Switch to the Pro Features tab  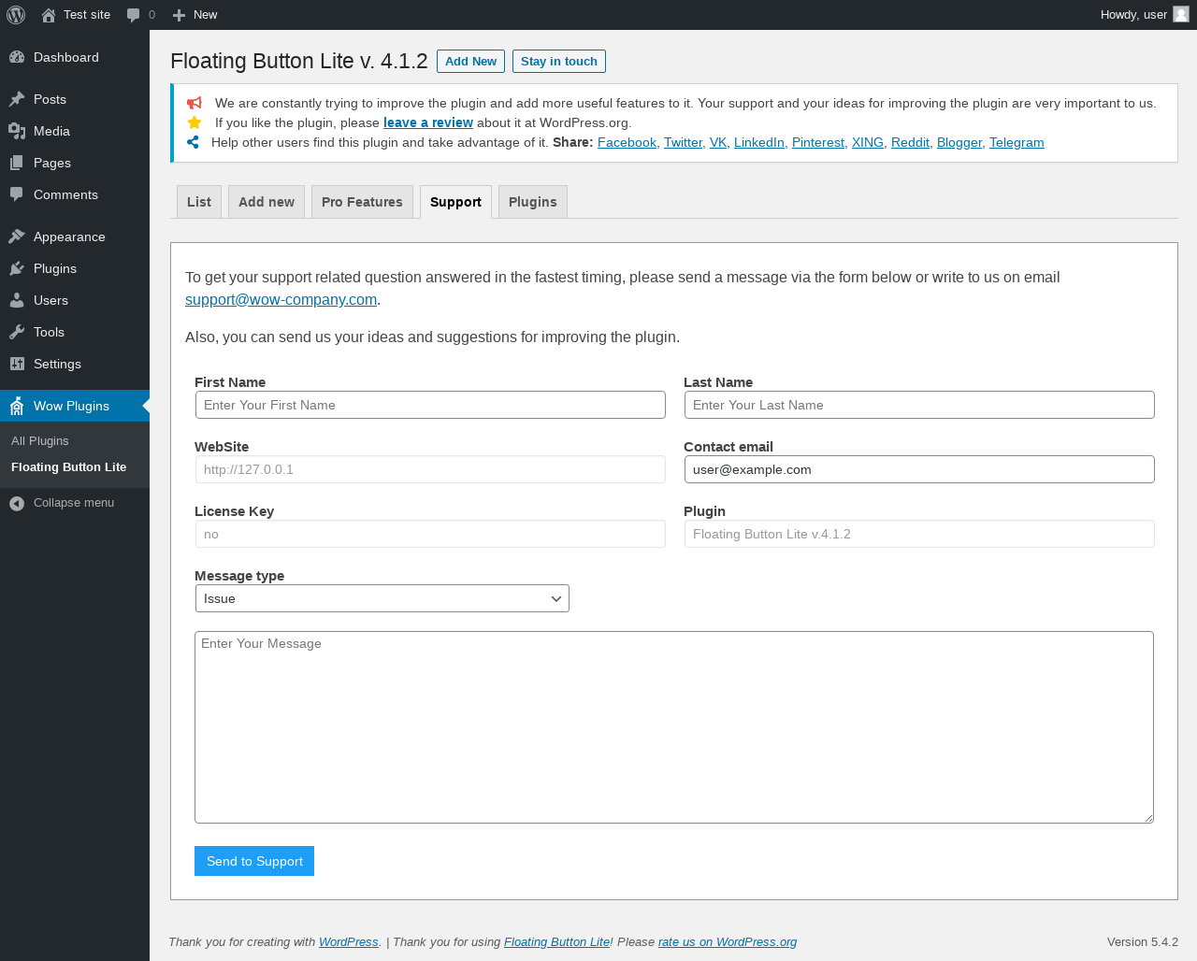pos(362,202)
